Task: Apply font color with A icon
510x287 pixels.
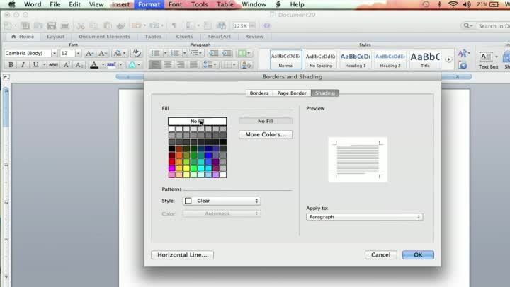Action: 94,64
